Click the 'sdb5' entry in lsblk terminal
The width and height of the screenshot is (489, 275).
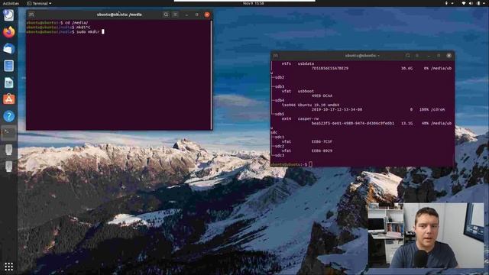[x=280, y=114]
